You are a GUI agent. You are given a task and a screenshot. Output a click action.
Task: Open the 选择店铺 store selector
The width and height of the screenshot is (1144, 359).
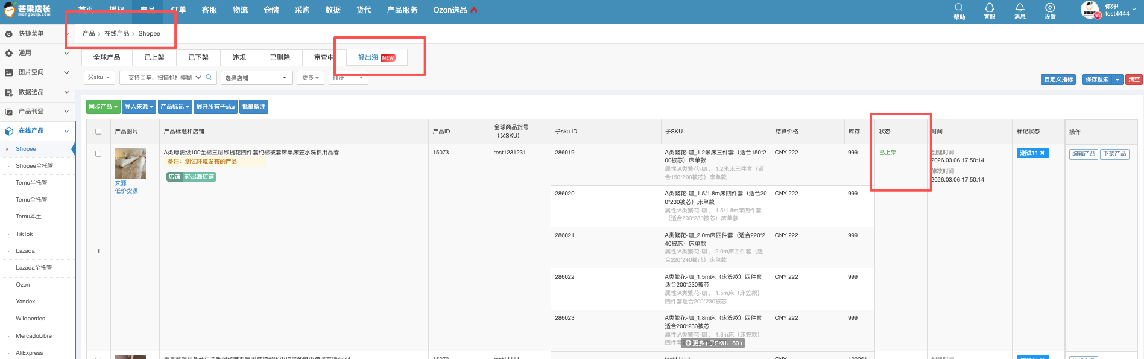256,78
